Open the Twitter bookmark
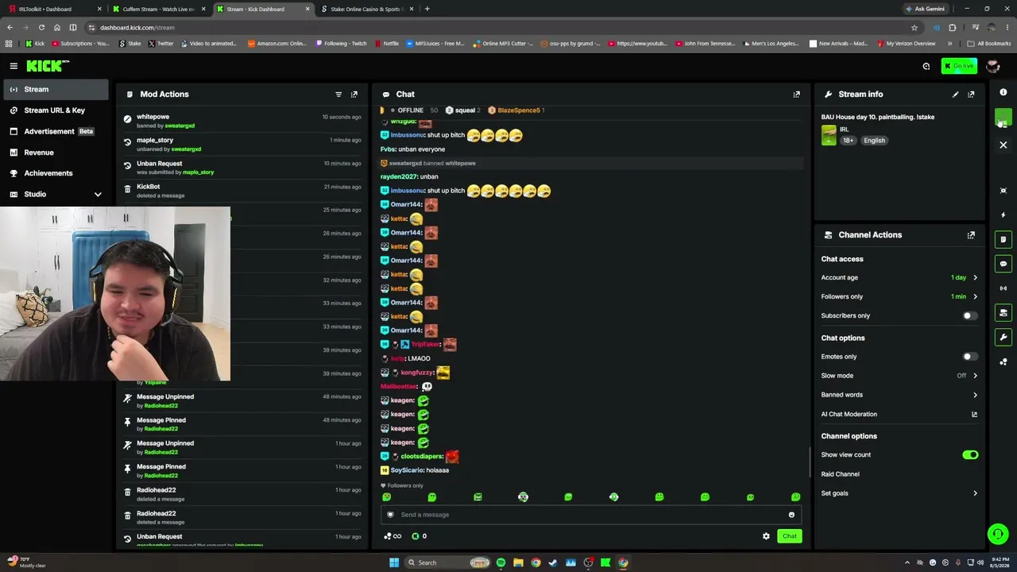The height and width of the screenshot is (572, 1017). (x=161, y=44)
